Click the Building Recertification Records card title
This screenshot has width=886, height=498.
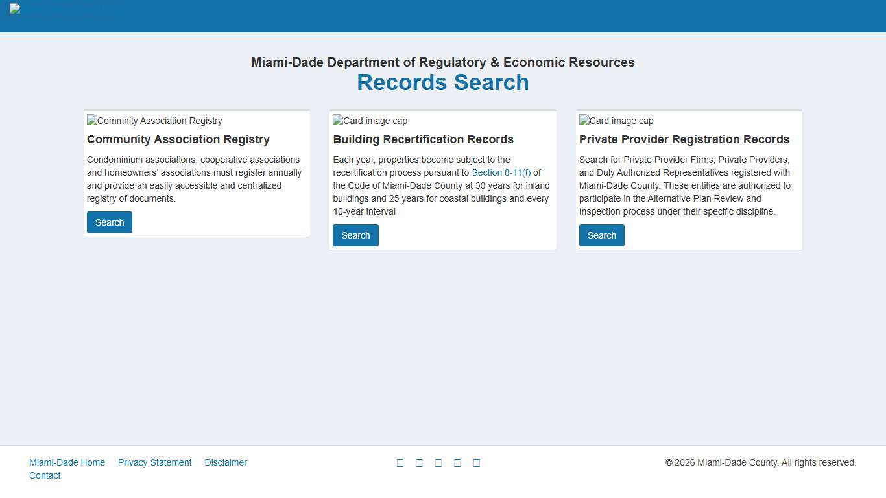click(x=423, y=139)
